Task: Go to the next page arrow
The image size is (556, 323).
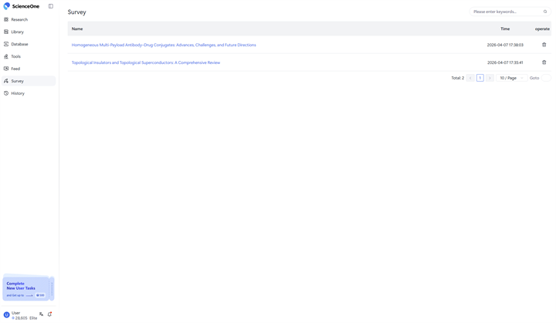Action: point(490,78)
